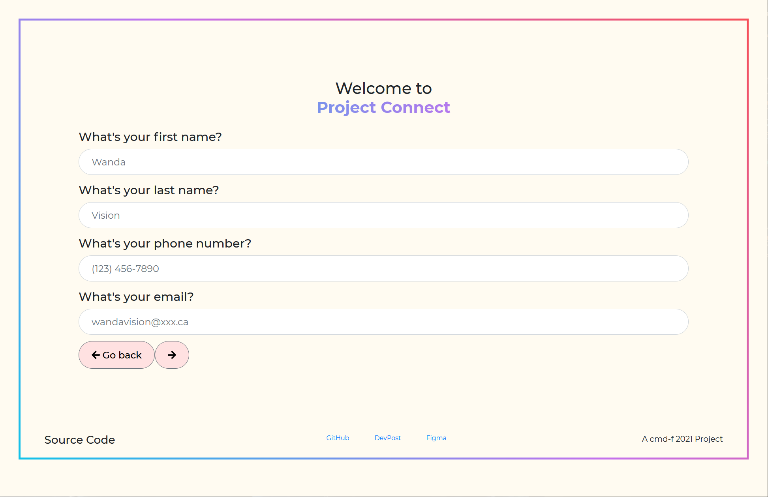This screenshot has height=497, width=768.
Task: Click the bottom gradient border of the card
Action: click(x=383, y=458)
